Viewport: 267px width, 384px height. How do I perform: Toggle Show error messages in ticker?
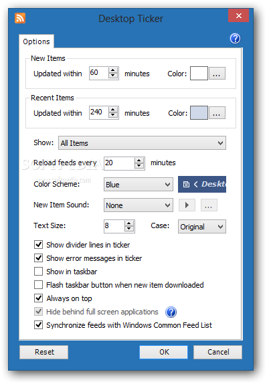tap(38, 258)
